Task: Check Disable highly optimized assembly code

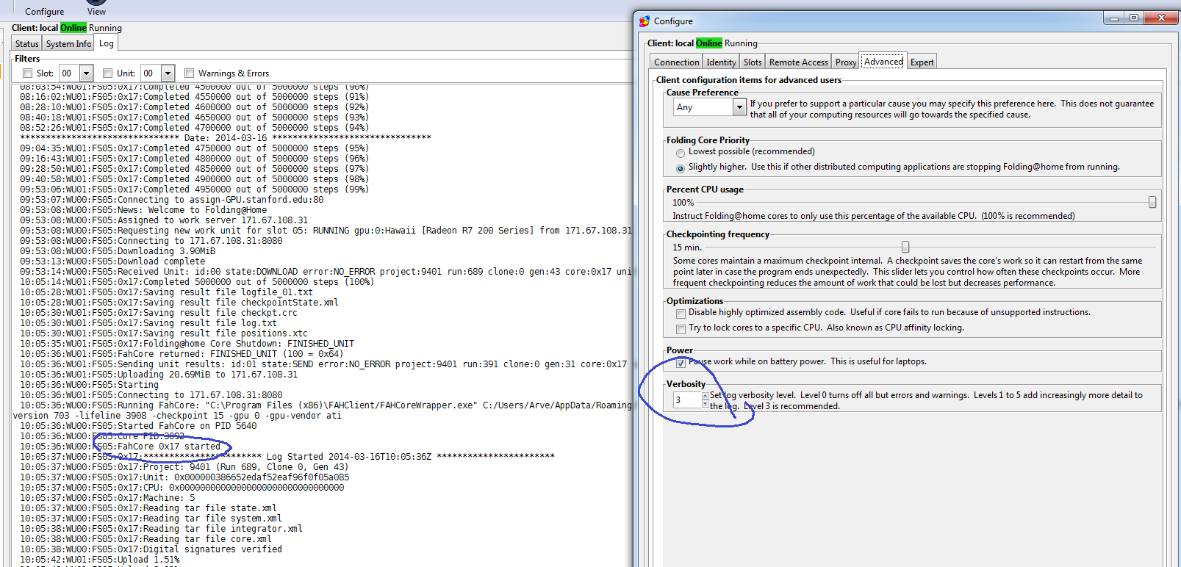Action: tap(681, 314)
